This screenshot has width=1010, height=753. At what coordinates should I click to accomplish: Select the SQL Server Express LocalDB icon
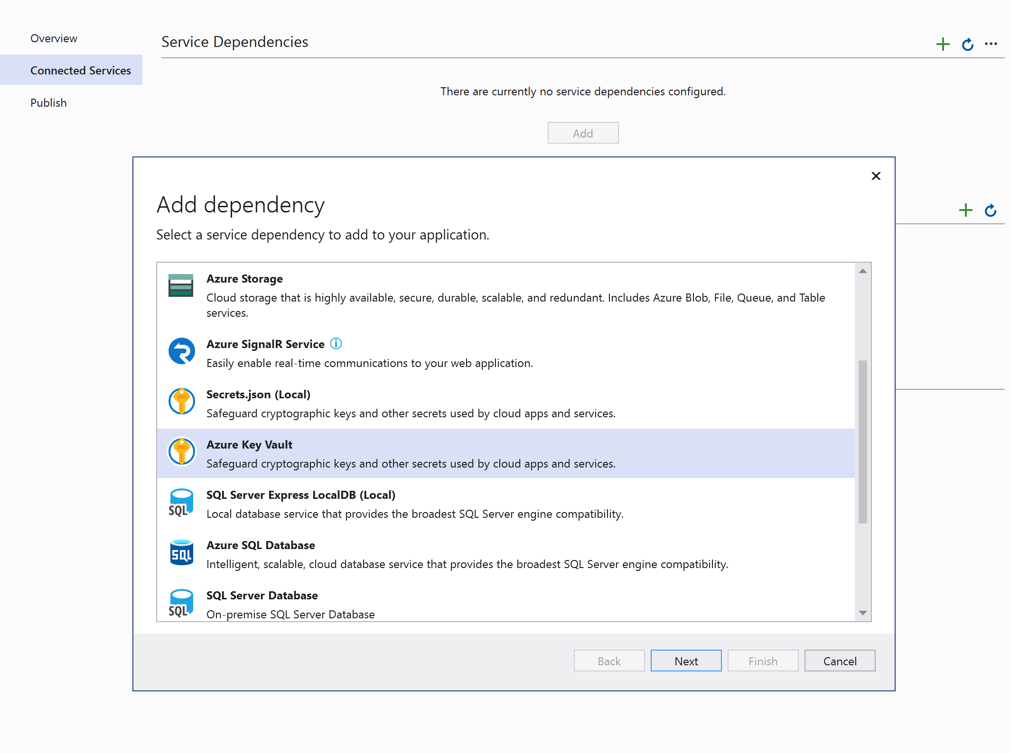click(182, 503)
